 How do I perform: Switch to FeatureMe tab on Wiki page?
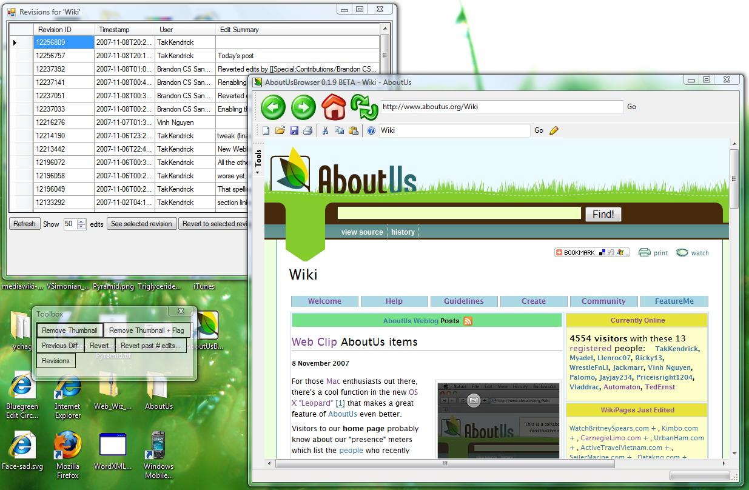pos(674,301)
